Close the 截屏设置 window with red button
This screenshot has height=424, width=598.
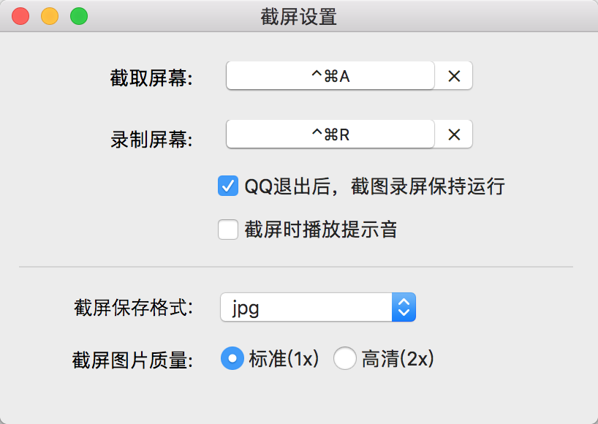coord(20,16)
